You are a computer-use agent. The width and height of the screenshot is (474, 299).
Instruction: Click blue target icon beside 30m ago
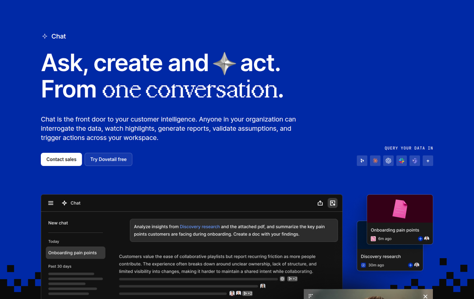363,265
